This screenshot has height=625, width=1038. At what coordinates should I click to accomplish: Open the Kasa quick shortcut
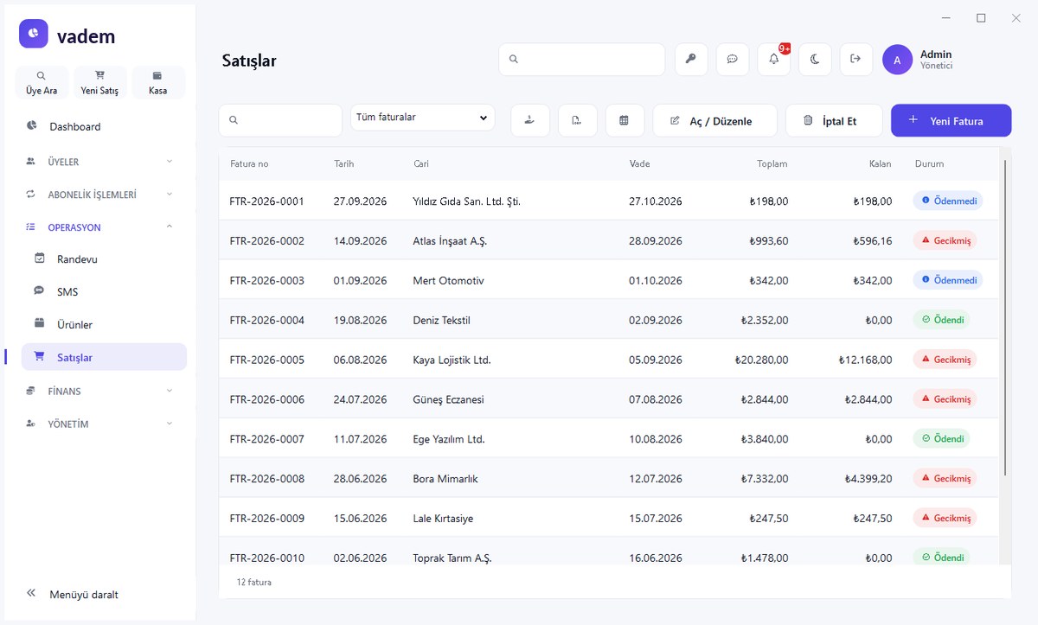[158, 83]
